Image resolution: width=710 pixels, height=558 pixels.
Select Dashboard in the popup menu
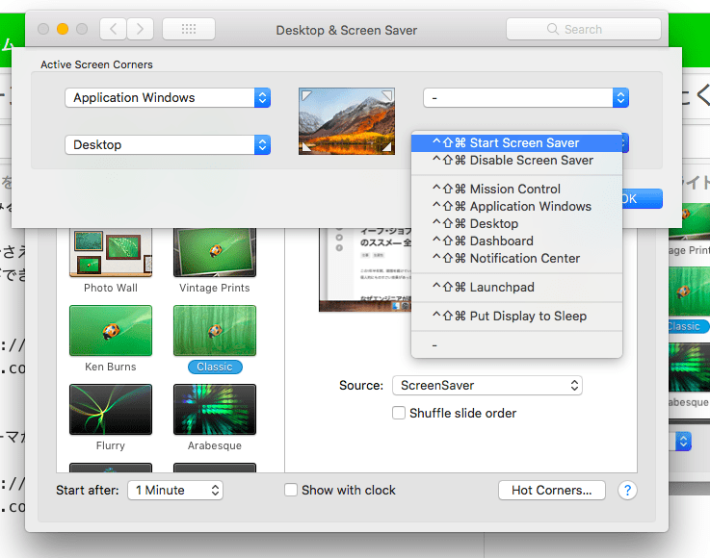click(x=516, y=241)
